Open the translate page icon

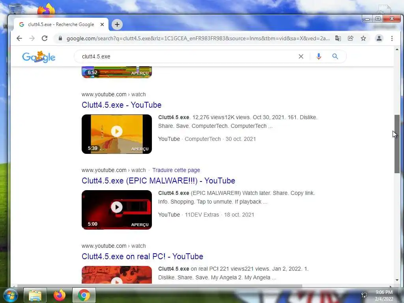point(338,38)
